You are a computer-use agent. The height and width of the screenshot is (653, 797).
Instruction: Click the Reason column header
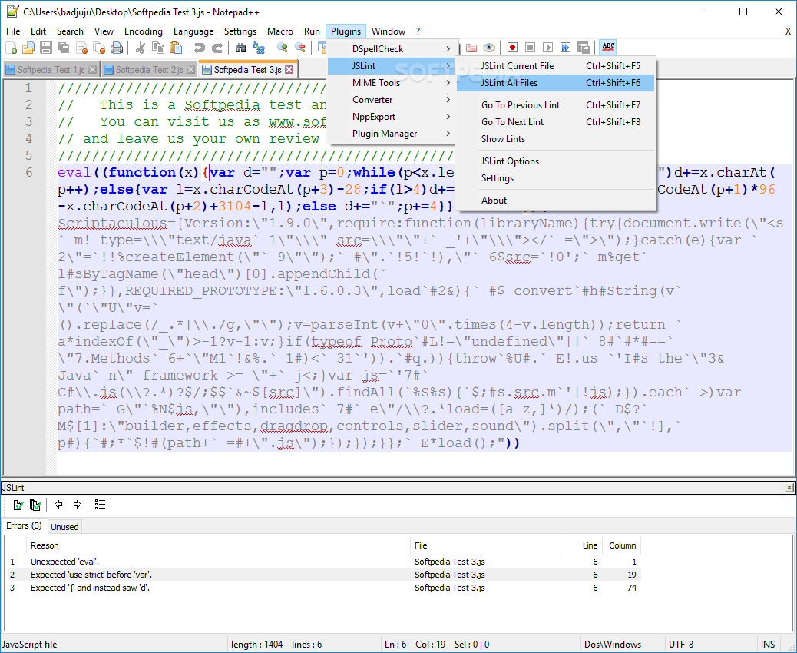click(218, 545)
